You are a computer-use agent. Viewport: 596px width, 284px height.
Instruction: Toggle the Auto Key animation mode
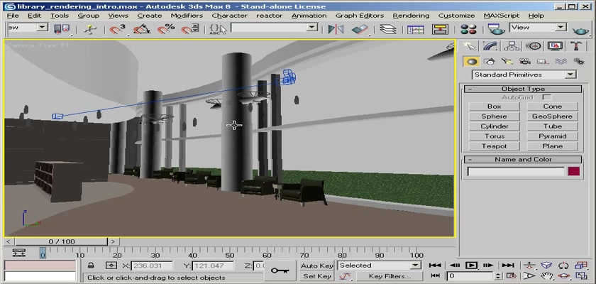tap(316, 266)
